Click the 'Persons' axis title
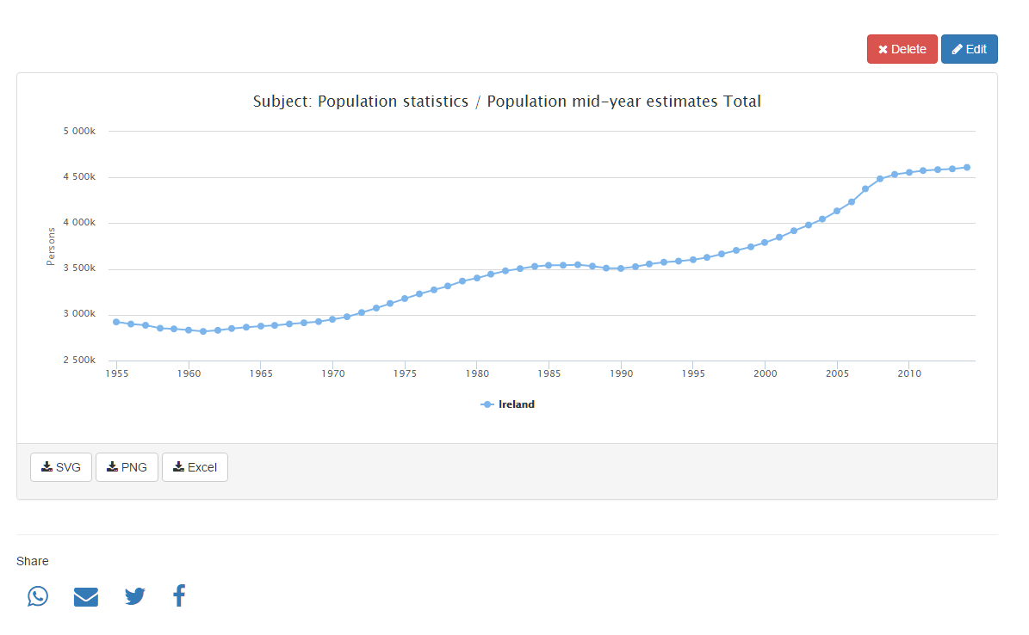This screenshot has height=635, width=1029. [51, 247]
